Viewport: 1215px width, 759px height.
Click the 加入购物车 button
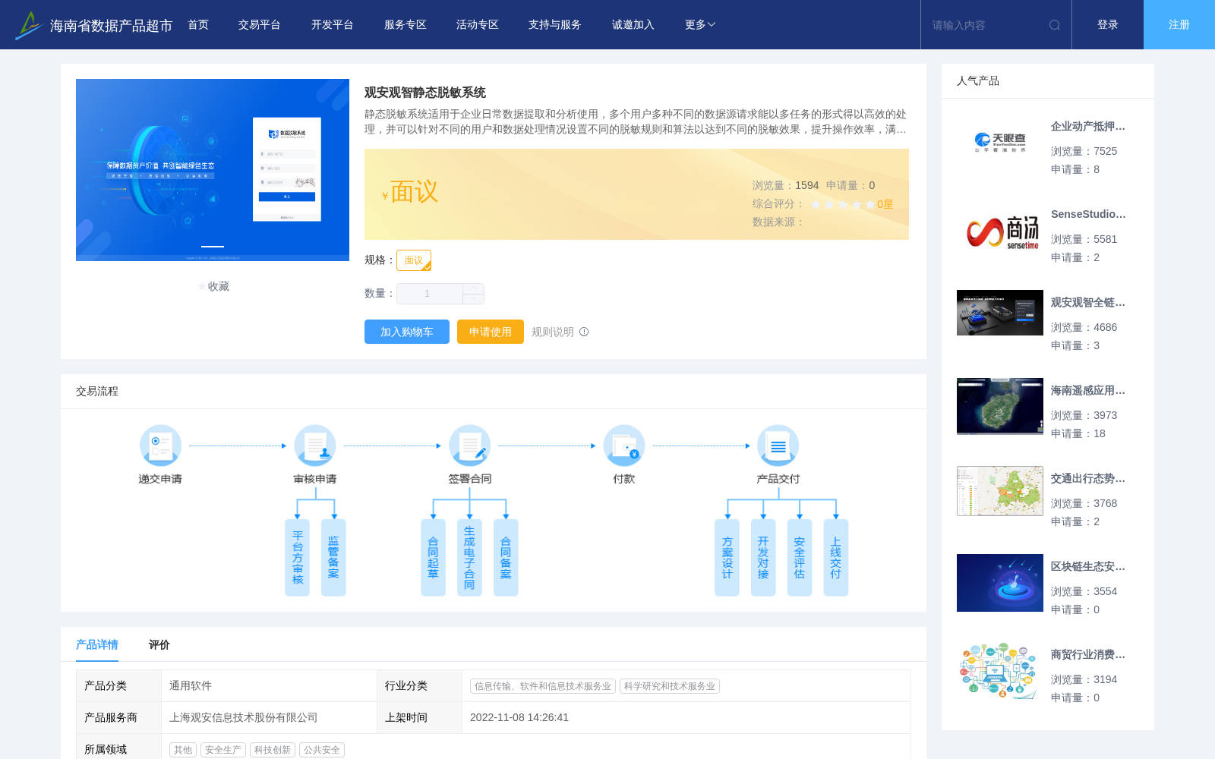point(407,332)
